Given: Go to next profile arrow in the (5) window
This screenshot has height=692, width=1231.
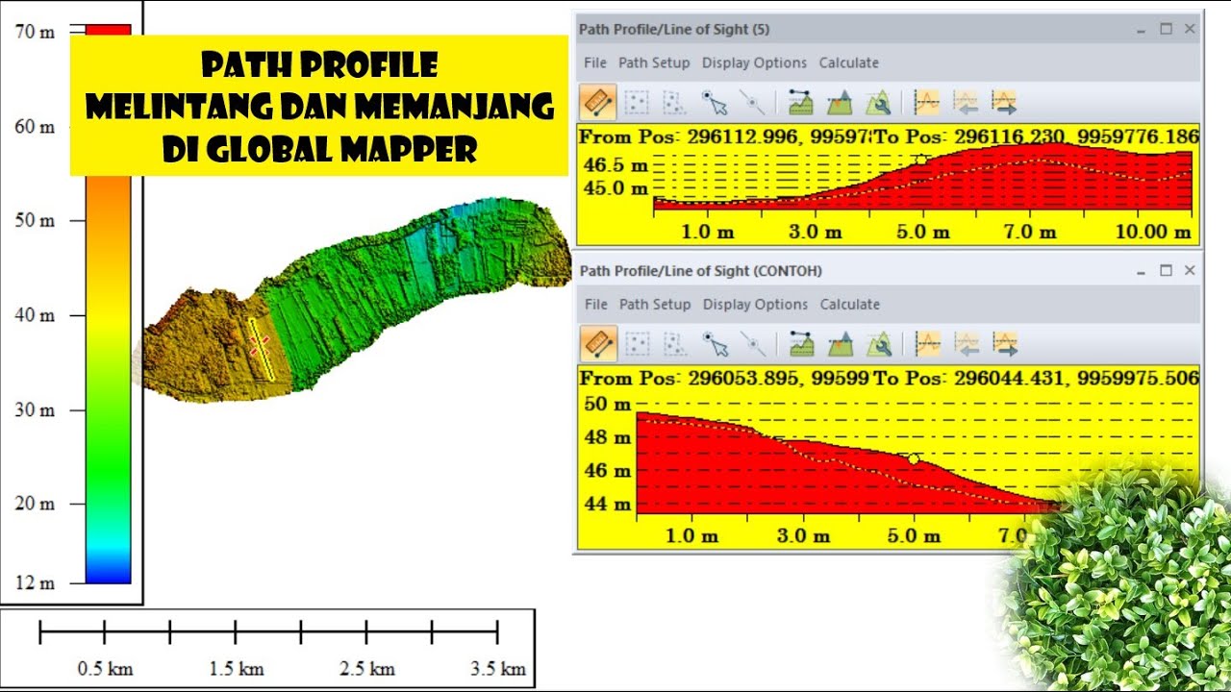Looking at the screenshot, I should pyautogui.click(x=1004, y=103).
